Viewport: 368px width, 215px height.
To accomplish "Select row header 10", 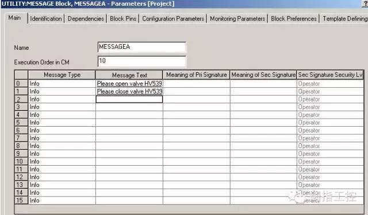I will coord(21,162).
